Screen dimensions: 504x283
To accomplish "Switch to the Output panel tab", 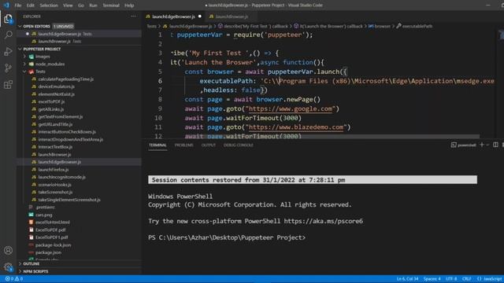I will click(208, 145).
